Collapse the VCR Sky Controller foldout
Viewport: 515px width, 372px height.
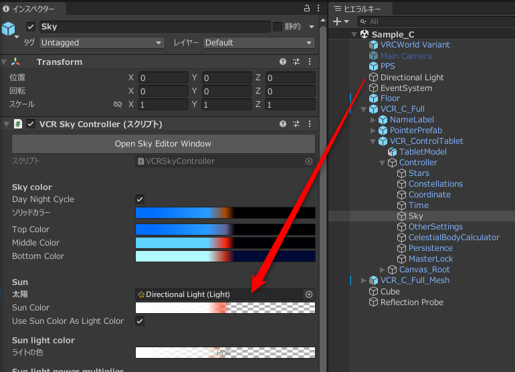[6, 124]
